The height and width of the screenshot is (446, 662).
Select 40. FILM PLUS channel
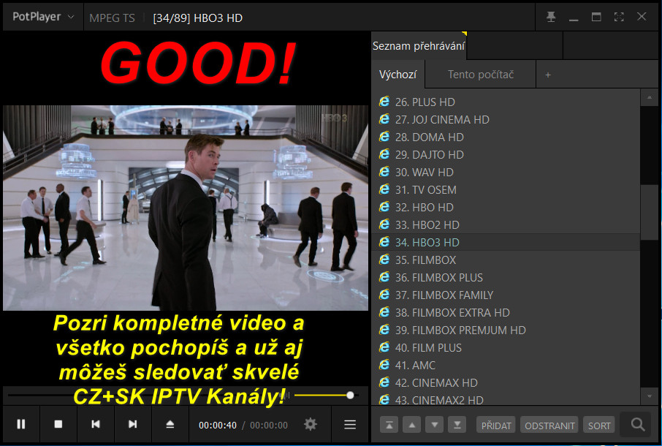506,347
